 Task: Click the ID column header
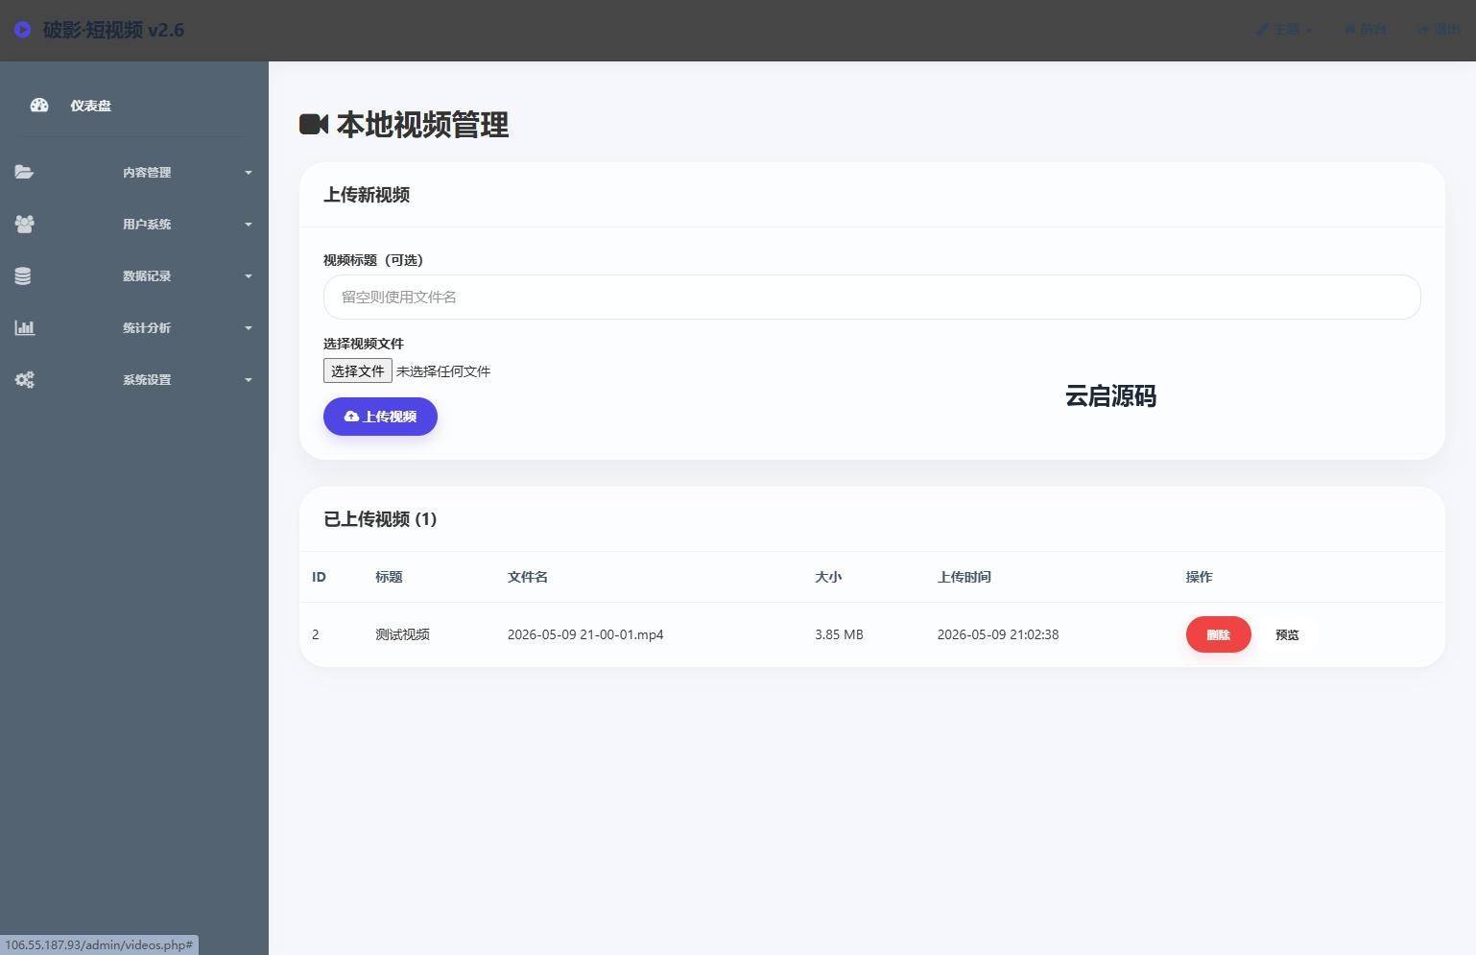[x=319, y=577]
